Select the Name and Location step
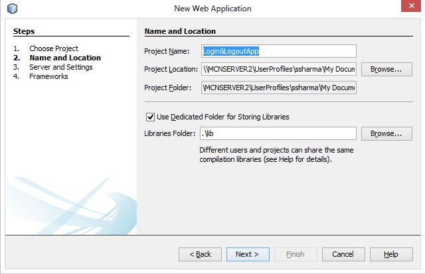 pos(64,58)
